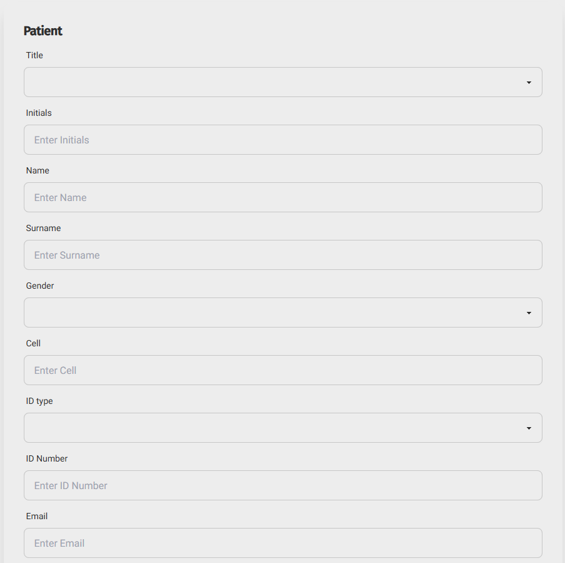Screen dimensions: 565x563
Task: Focus the Enter Initials field
Action: pos(283,140)
